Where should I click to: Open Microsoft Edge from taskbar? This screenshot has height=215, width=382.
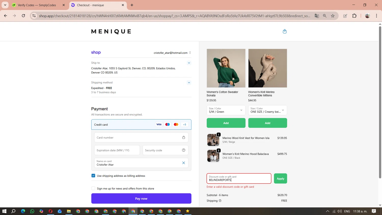[x=23, y=211]
